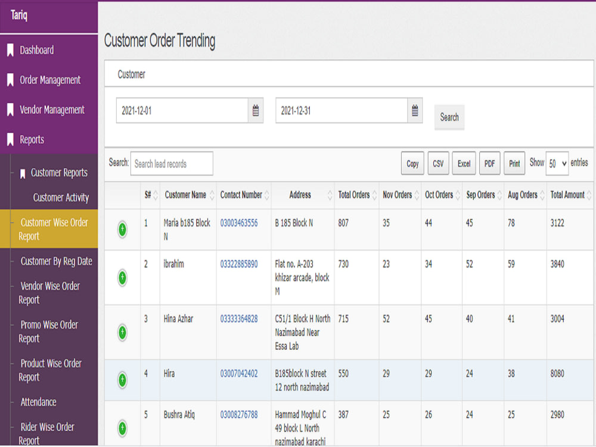Screen dimensions: 596x447
Task: Click the Customer panel heading
Action: point(132,74)
